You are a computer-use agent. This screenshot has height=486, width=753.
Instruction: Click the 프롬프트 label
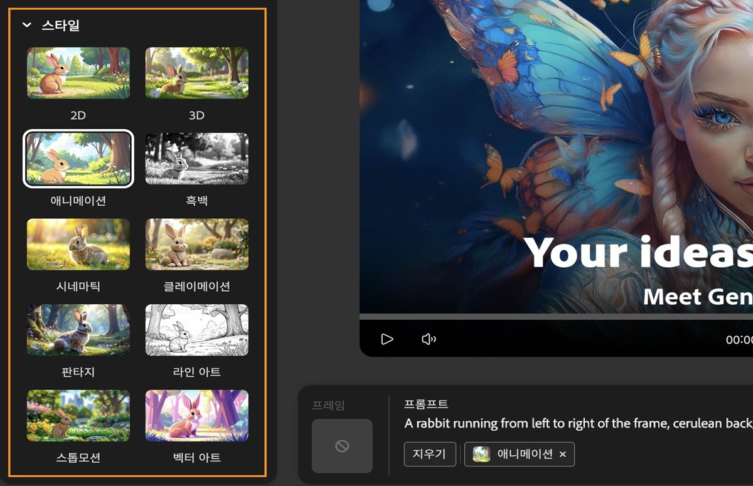point(426,404)
